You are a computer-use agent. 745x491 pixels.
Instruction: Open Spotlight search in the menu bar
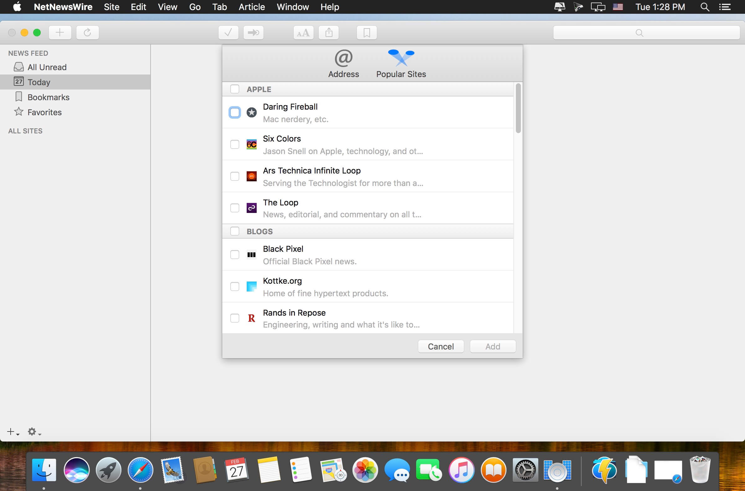(705, 7)
